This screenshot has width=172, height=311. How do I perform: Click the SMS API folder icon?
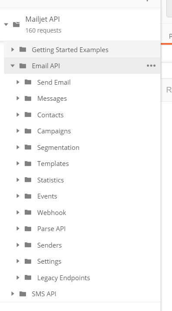point(23,294)
